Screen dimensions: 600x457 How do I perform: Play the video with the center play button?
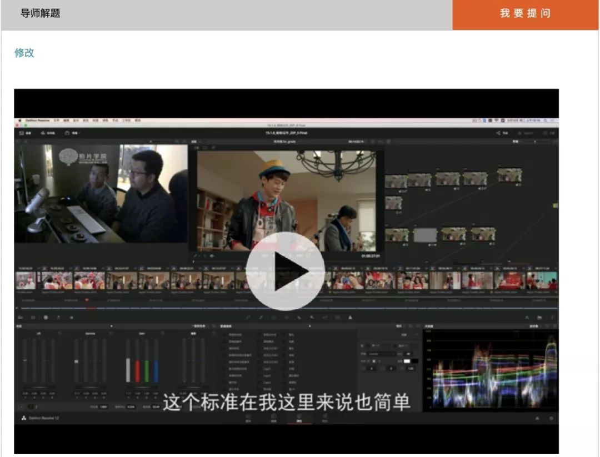click(285, 271)
